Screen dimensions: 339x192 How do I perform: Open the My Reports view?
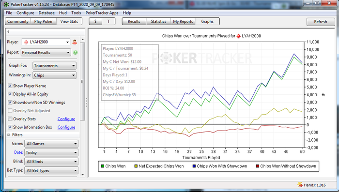tap(183, 21)
